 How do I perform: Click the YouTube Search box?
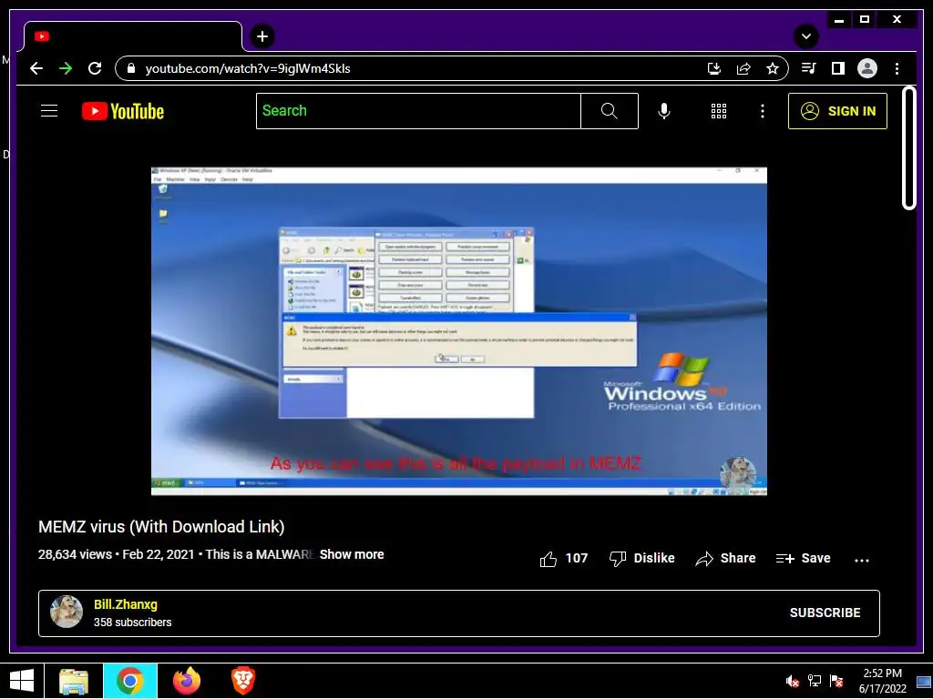point(418,110)
